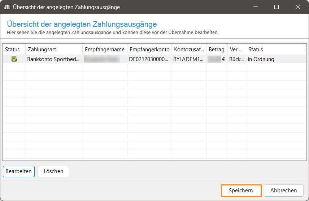
Task: Remove the entry with Löschen button
Action: (53, 171)
